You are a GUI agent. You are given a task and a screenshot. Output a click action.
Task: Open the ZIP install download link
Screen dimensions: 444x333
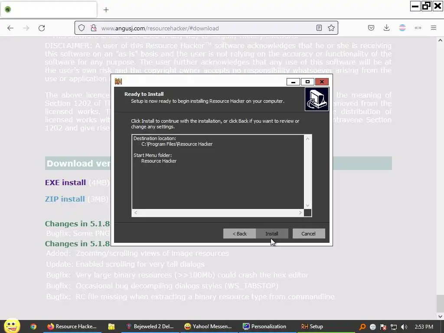(65, 199)
